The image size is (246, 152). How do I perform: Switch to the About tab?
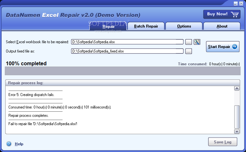pyautogui.click(x=222, y=26)
